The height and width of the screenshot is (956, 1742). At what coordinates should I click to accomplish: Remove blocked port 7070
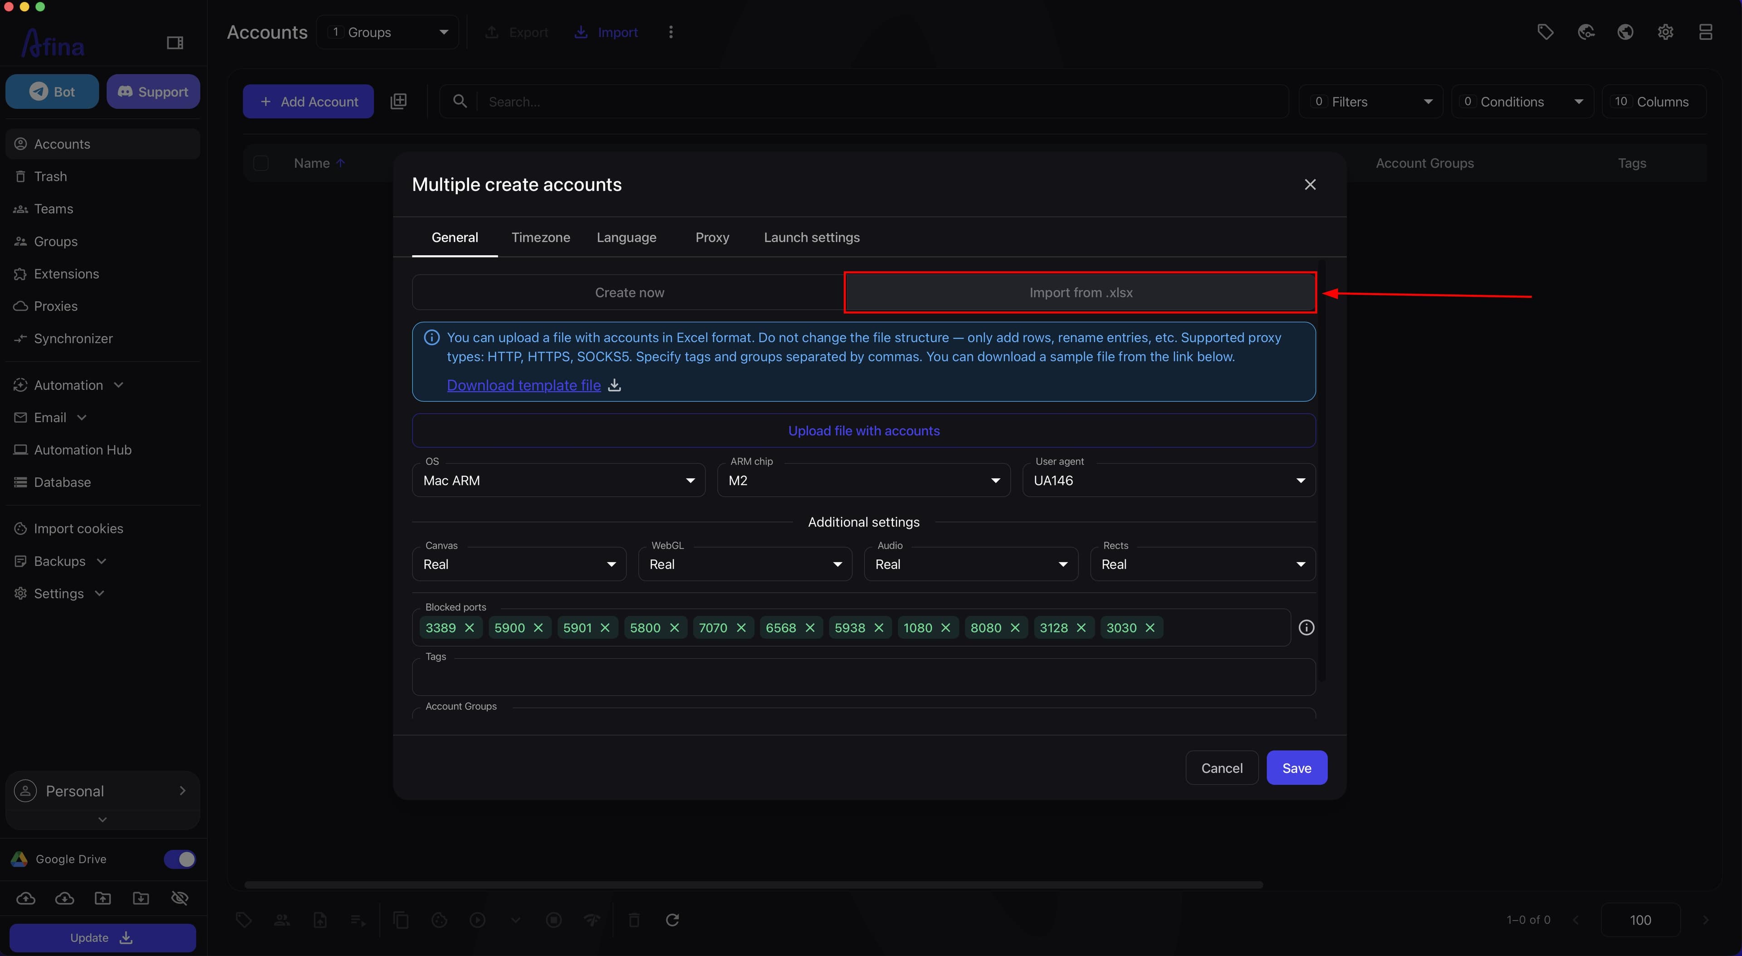pyautogui.click(x=741, y=627)
